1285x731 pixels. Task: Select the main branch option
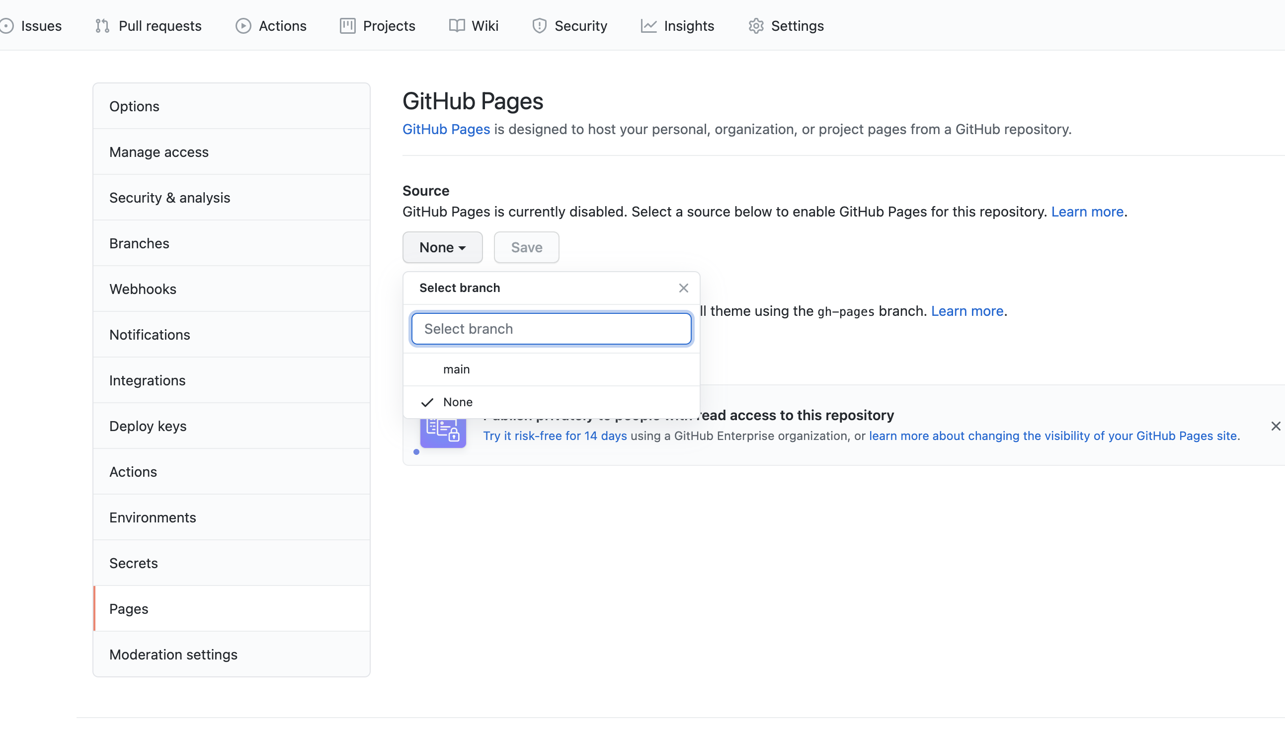coord(456,369)
